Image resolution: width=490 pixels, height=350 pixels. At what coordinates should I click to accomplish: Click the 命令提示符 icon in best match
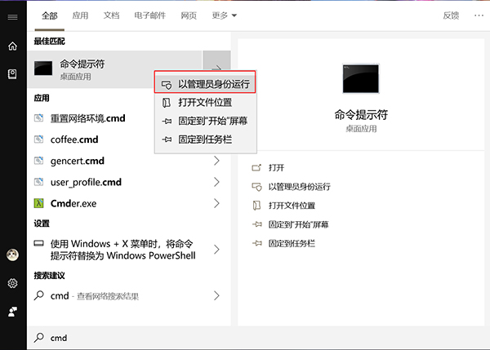[x=43, y=69]
